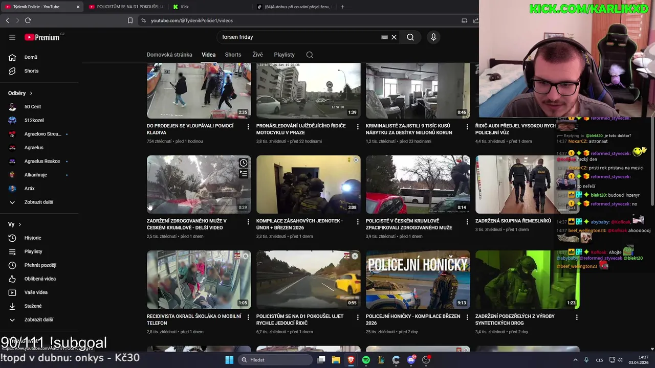This screenshot has height=368, width=655.
Task: Switch to Domovská stránka channel tab
Action: 169,55
